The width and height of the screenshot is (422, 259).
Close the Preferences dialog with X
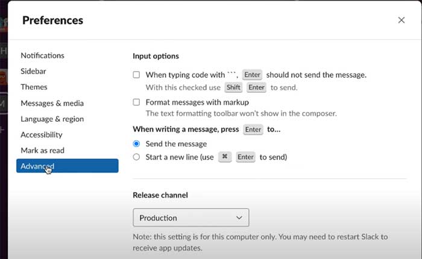[402, 20]
